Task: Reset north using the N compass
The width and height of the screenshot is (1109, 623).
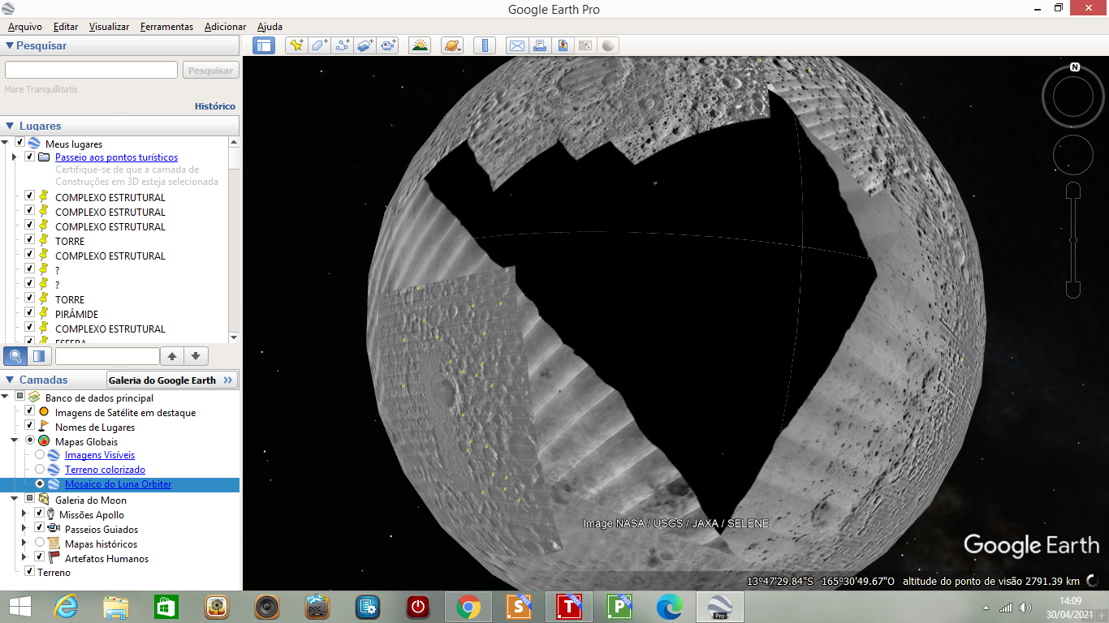Action: 1074,67
